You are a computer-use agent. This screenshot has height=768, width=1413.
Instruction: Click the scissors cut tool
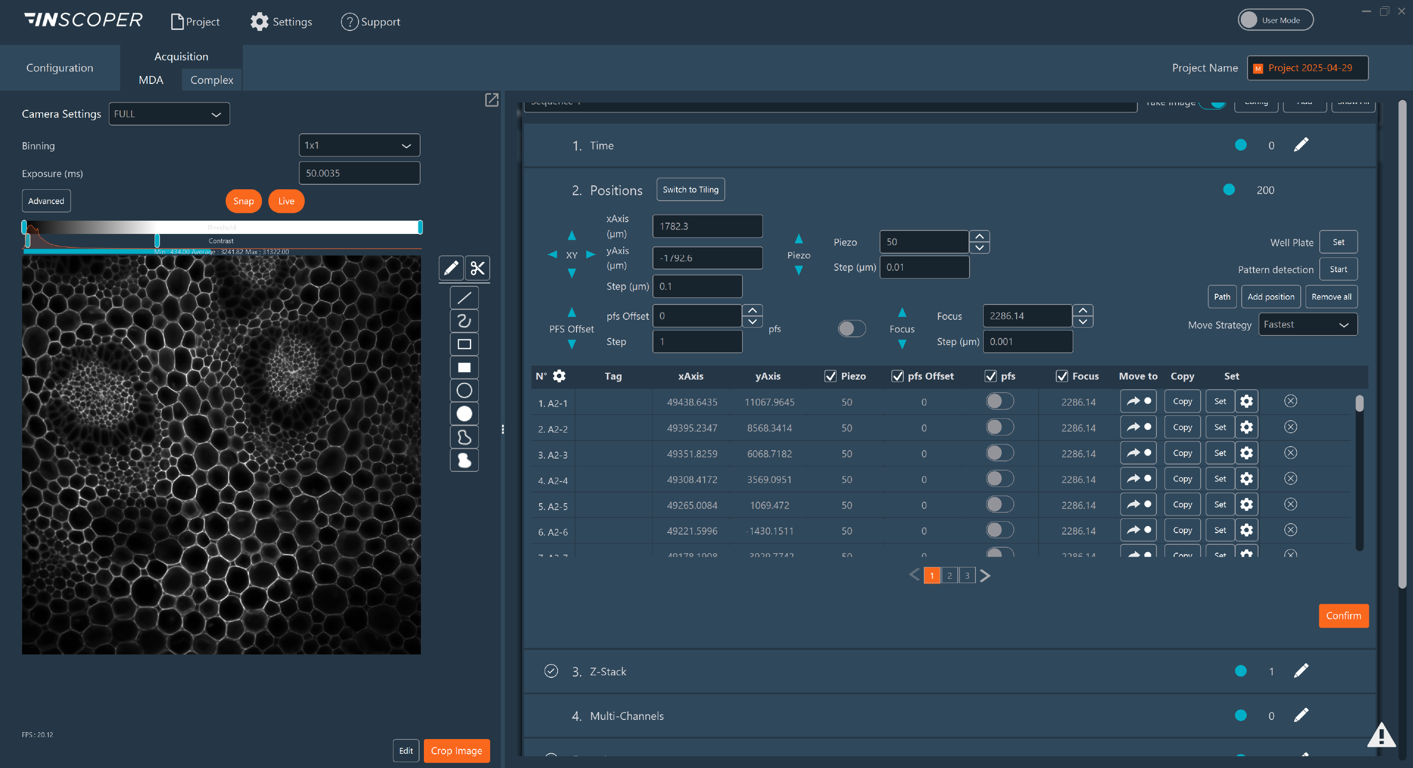coord(477,268)
